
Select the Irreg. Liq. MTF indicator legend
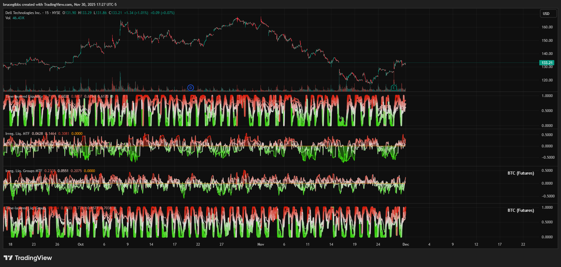(x=17, y=134)
